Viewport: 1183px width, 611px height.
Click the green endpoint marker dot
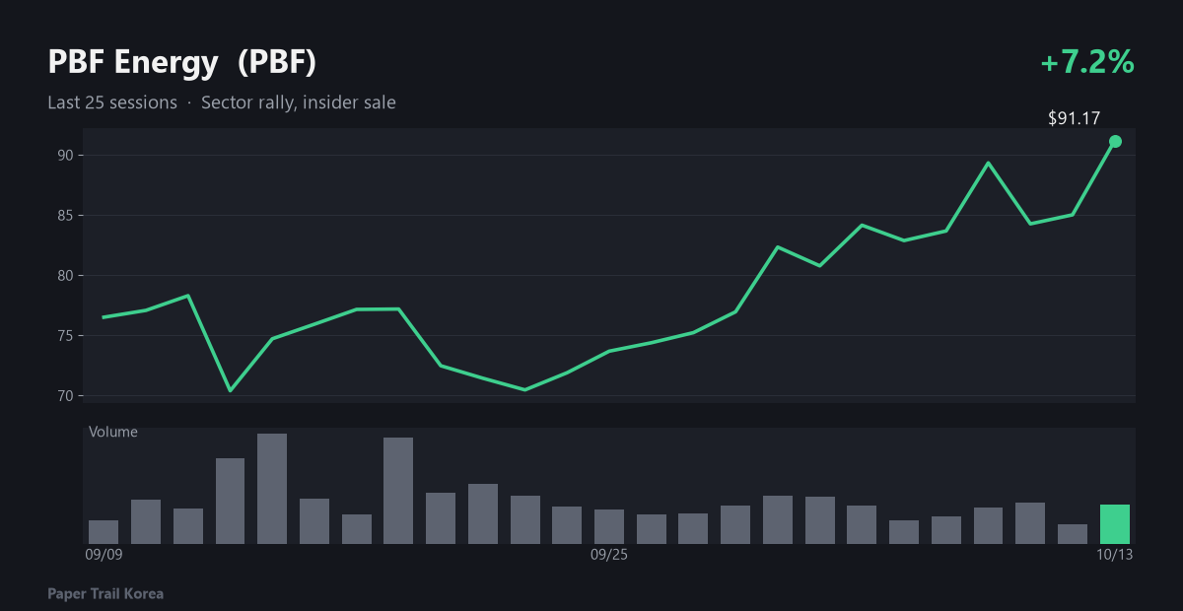pos(1115,141)
